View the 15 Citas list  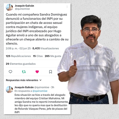38,56
